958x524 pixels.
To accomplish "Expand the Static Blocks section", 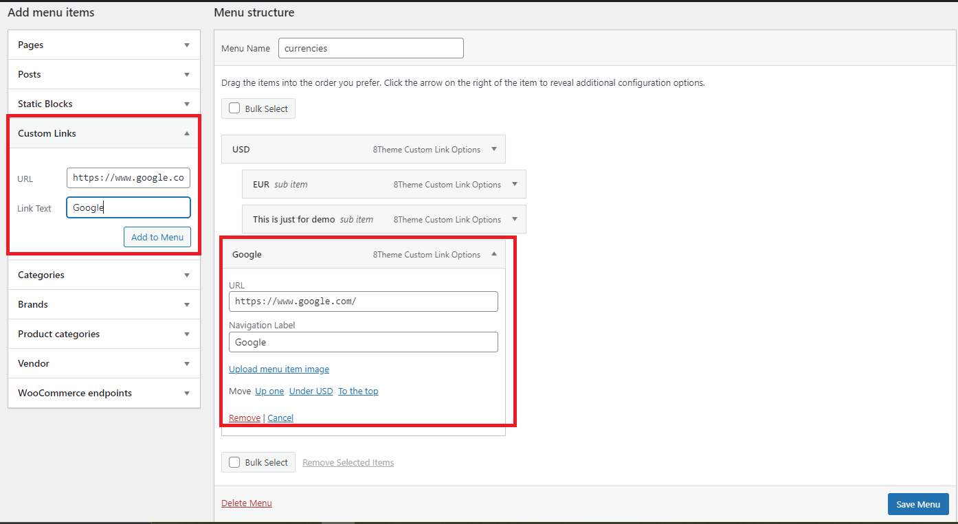I will 104,104.
